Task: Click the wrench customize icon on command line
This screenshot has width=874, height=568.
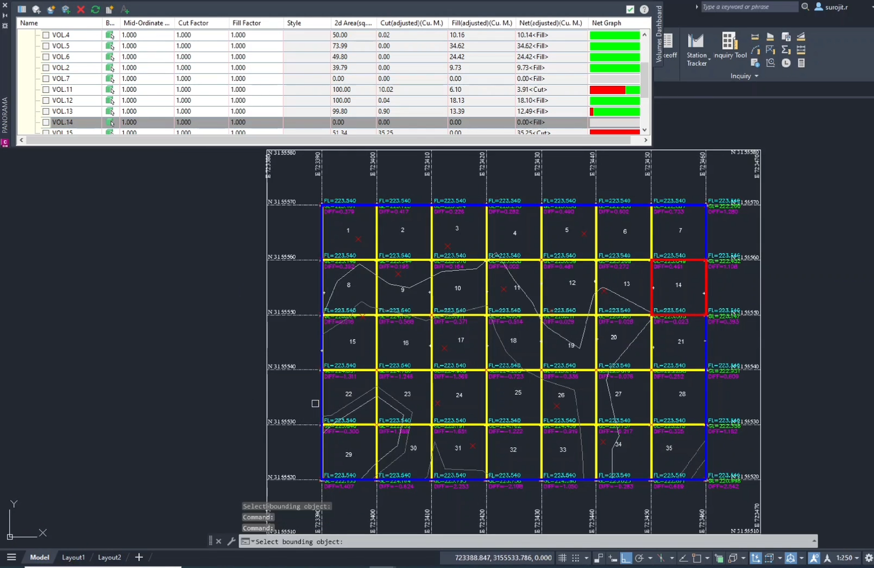Action: (231, 541)
